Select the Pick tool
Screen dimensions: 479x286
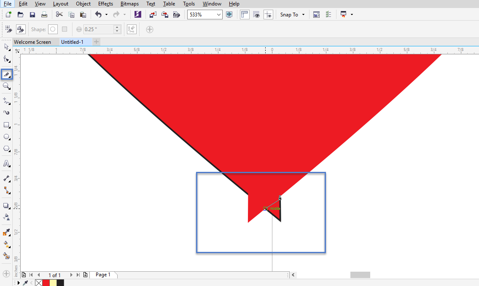(x=6, y=47)
